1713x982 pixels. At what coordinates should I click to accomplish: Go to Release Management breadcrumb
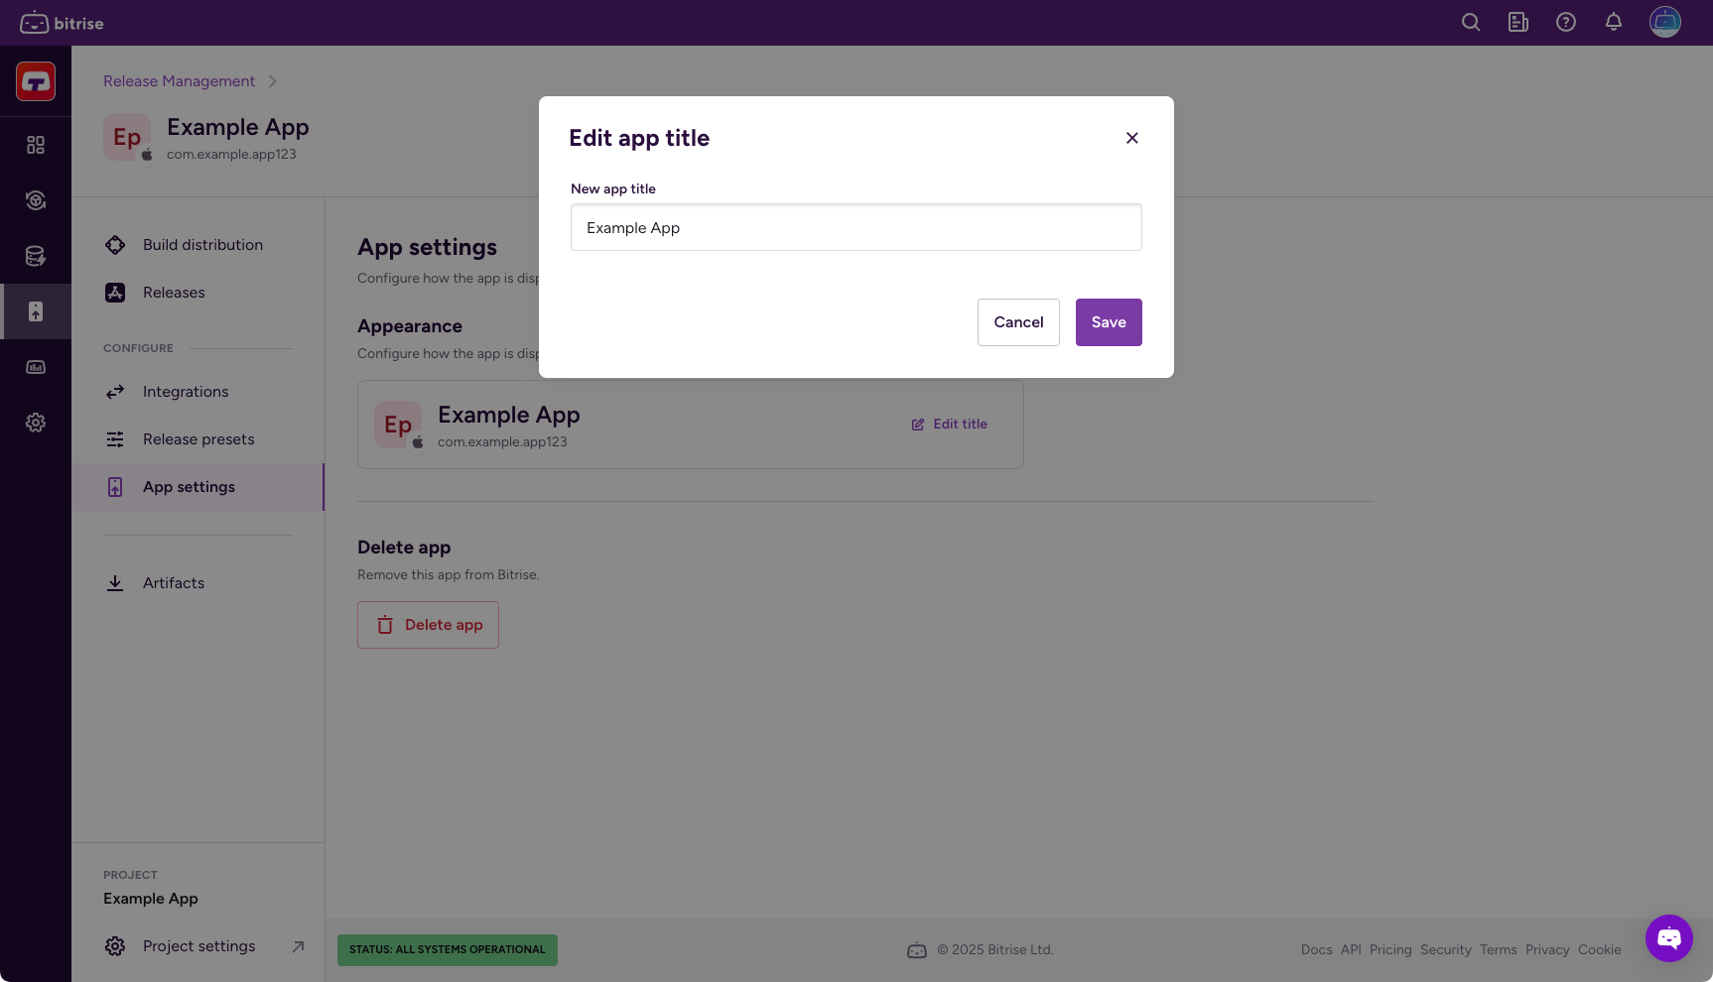179,81
